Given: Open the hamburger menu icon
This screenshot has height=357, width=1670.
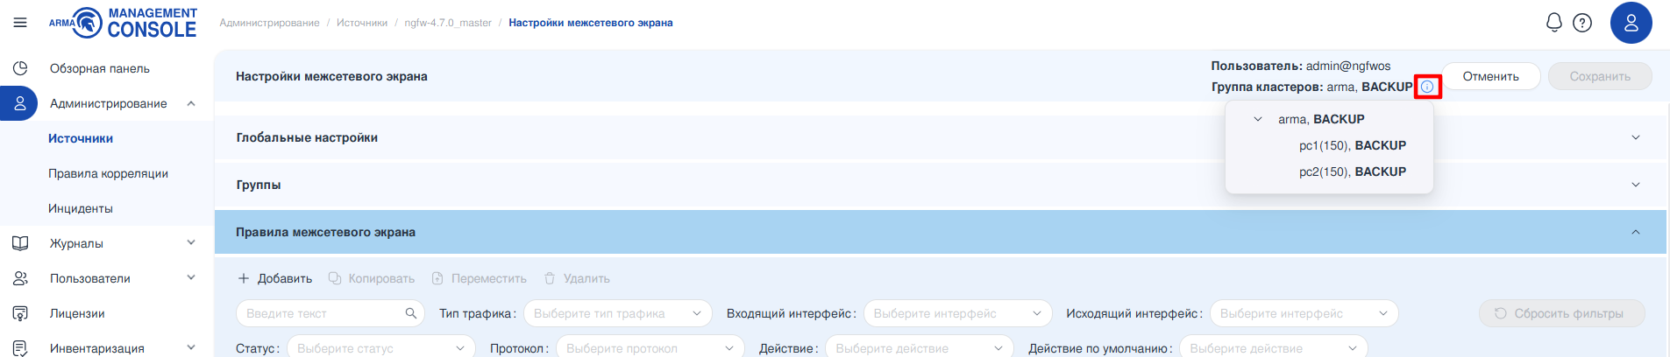Looking at the screenshot, I should [x=20, y=23].
